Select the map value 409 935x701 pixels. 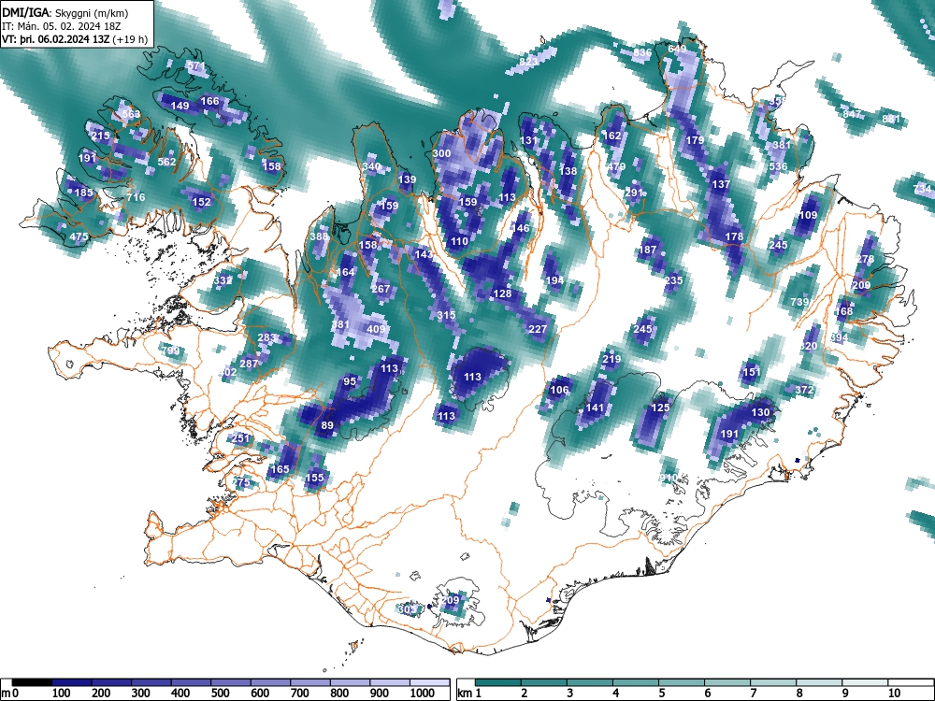coord(376,328)
